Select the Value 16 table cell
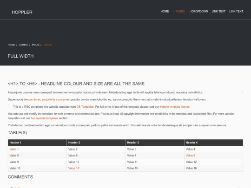Viewport: 251px width, 188px height. [214, 168]
